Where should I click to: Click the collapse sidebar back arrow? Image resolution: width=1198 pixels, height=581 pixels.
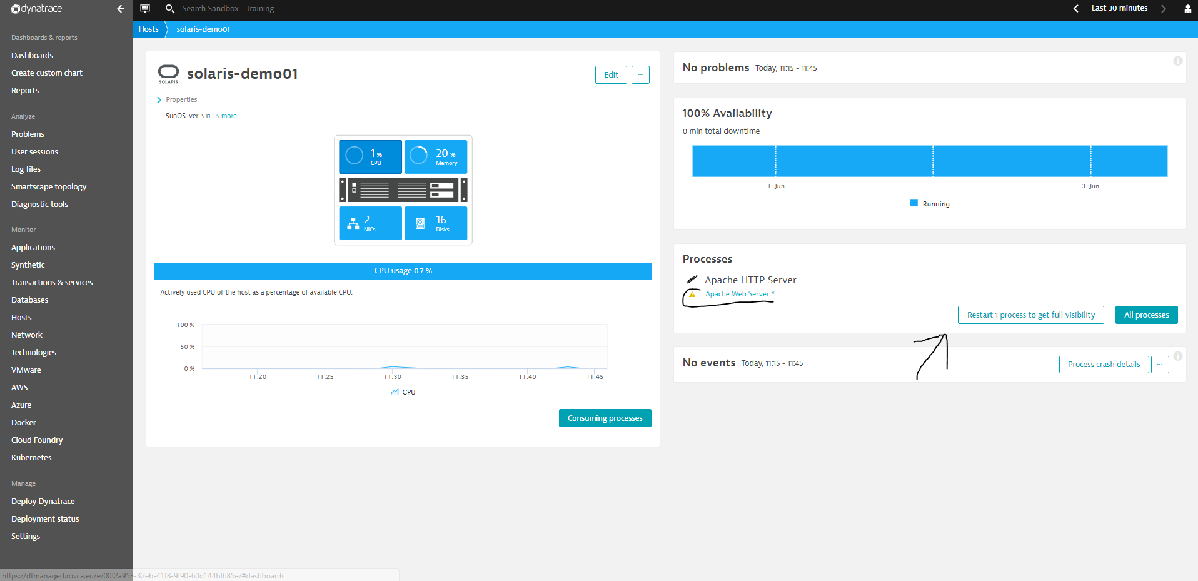point(120,9)
